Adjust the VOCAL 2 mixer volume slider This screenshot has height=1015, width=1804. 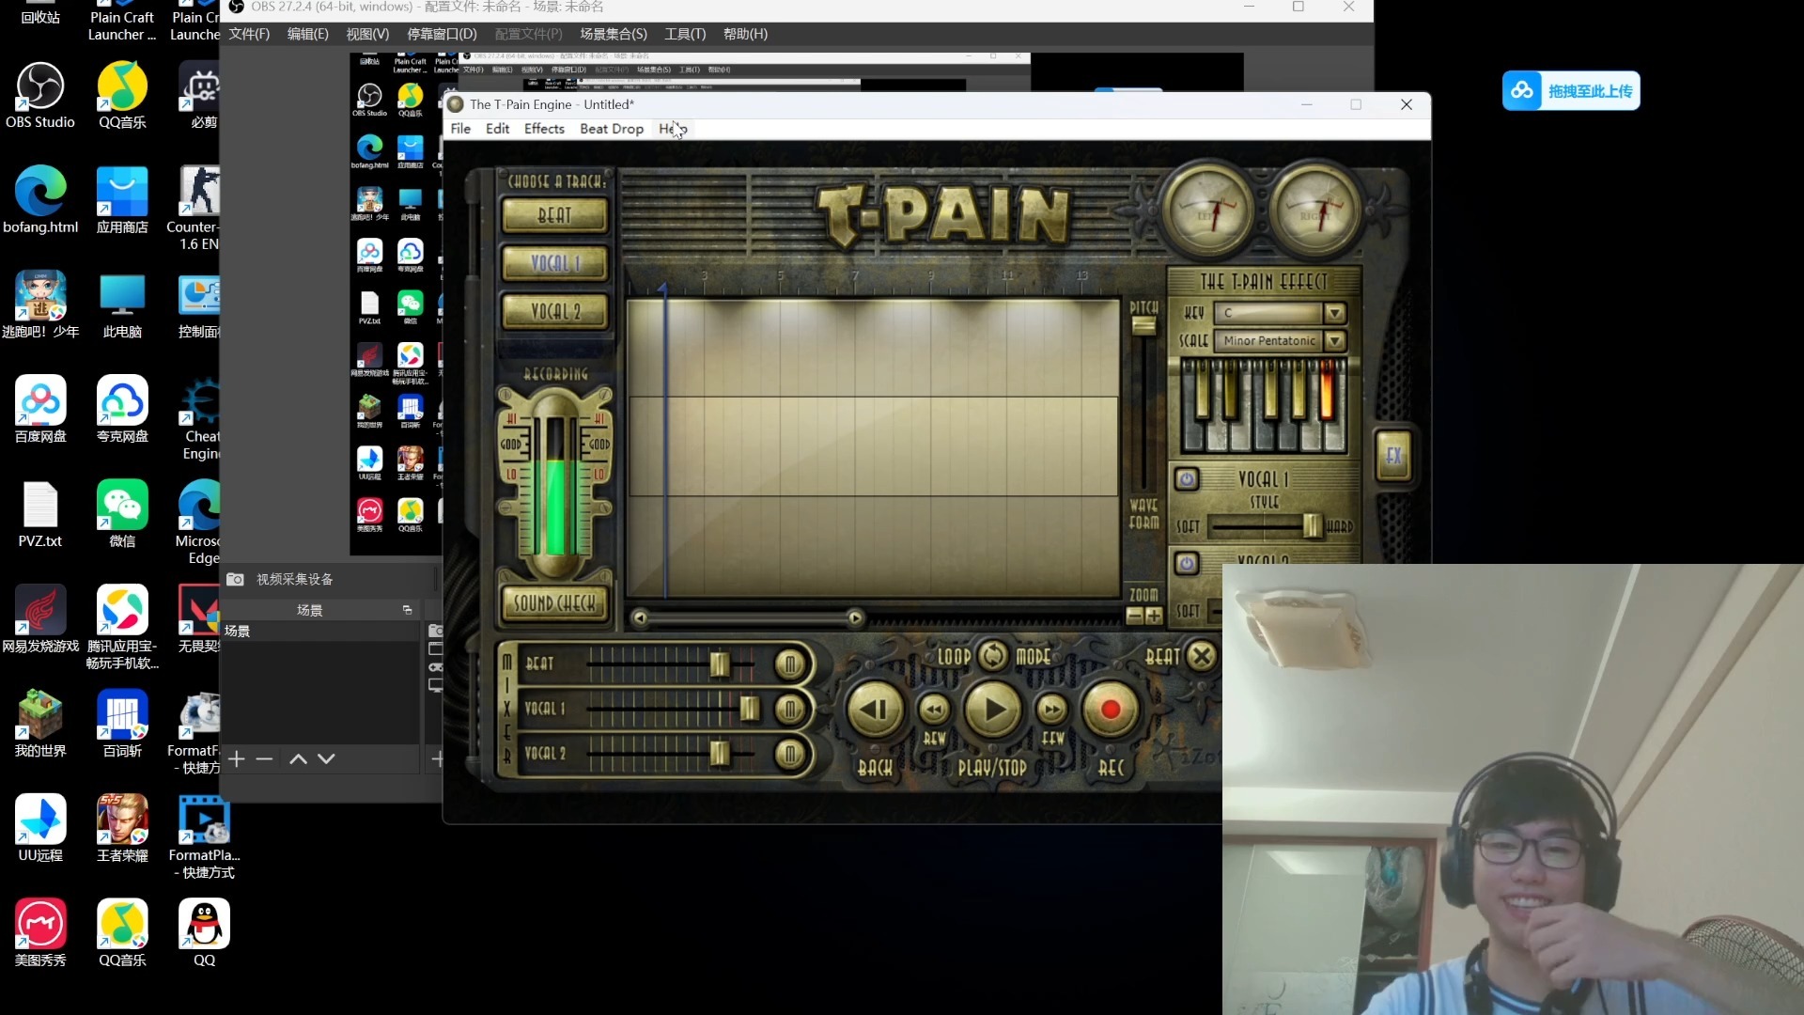coord(720,754)
